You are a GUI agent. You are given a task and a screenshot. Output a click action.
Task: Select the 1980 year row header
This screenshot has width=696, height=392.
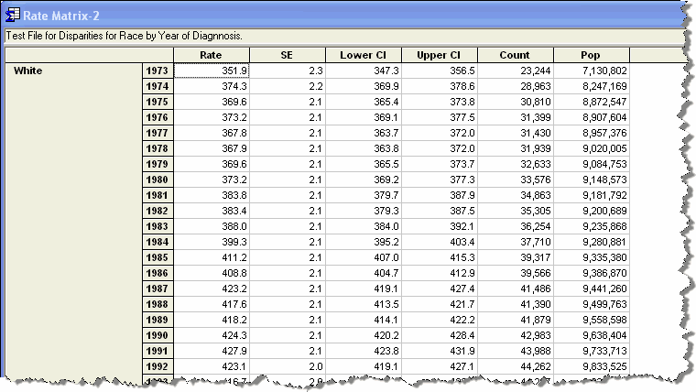point(158,180)
